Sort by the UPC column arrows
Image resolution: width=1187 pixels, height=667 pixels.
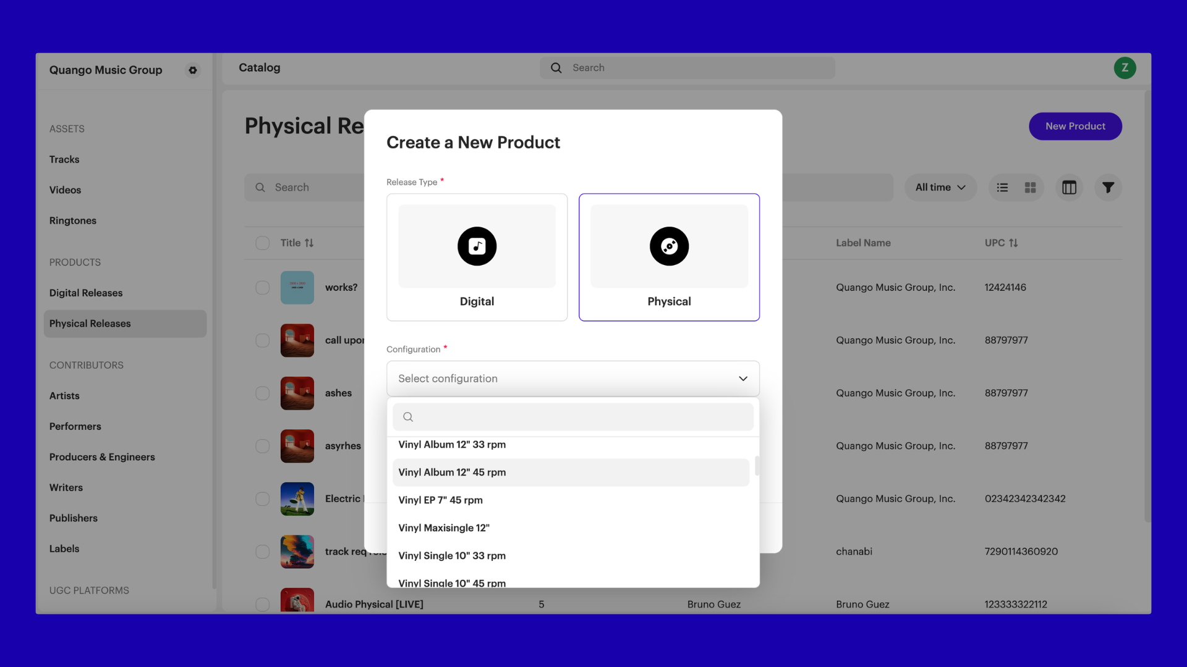click(1013, 243)
